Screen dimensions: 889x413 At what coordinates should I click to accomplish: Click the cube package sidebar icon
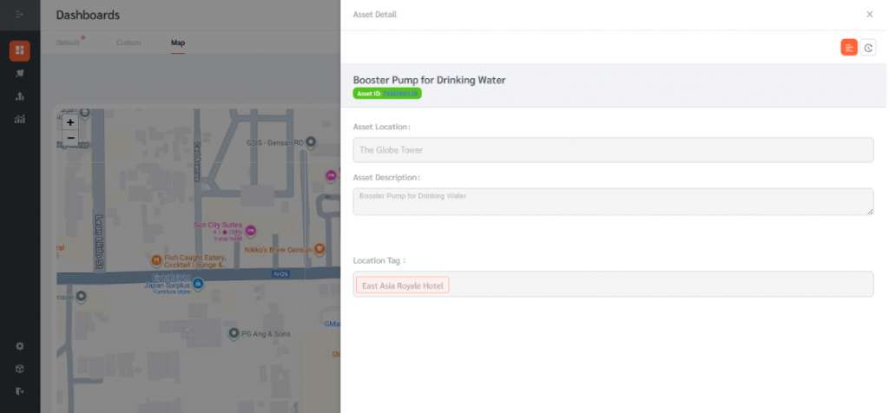(x=20, y=369)
